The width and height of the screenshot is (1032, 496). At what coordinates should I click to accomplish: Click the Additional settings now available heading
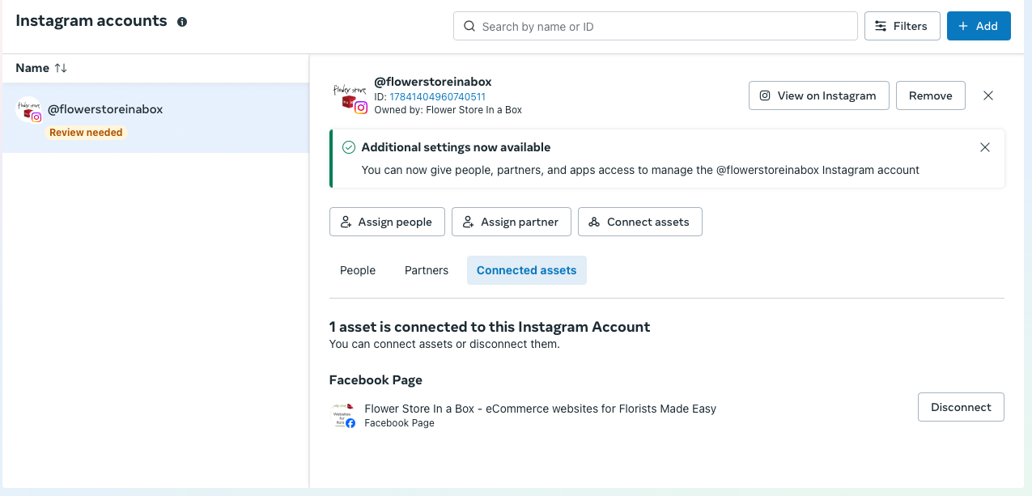pos(457,147)
